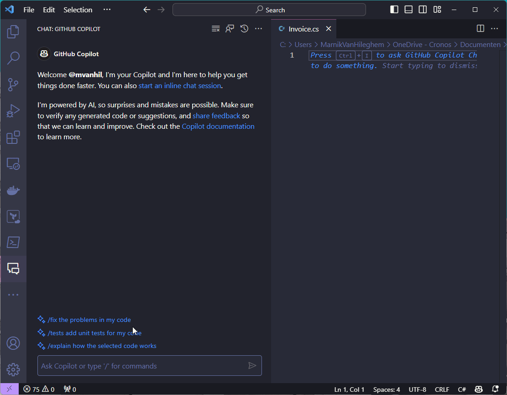Open the Explorer view in activity bar

[13, 32]
